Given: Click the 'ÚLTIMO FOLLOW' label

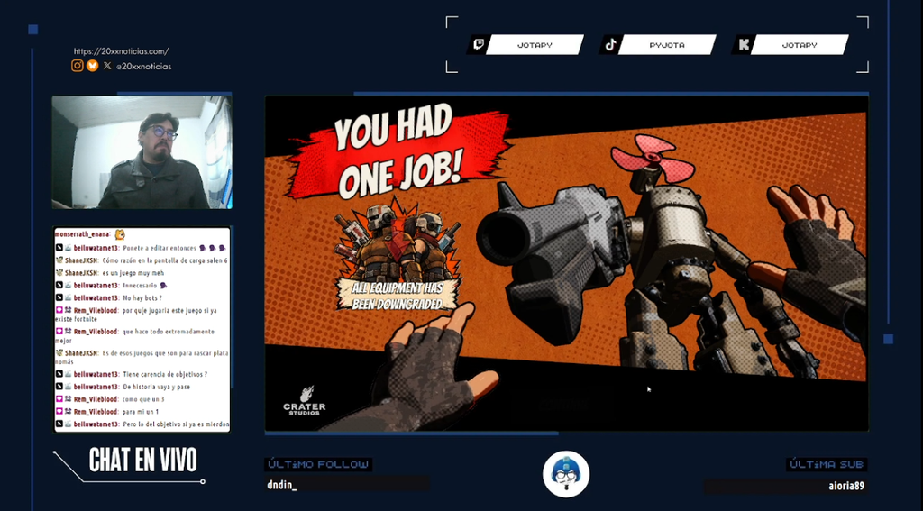Looking at the screenshot, I should click(318, 464).
